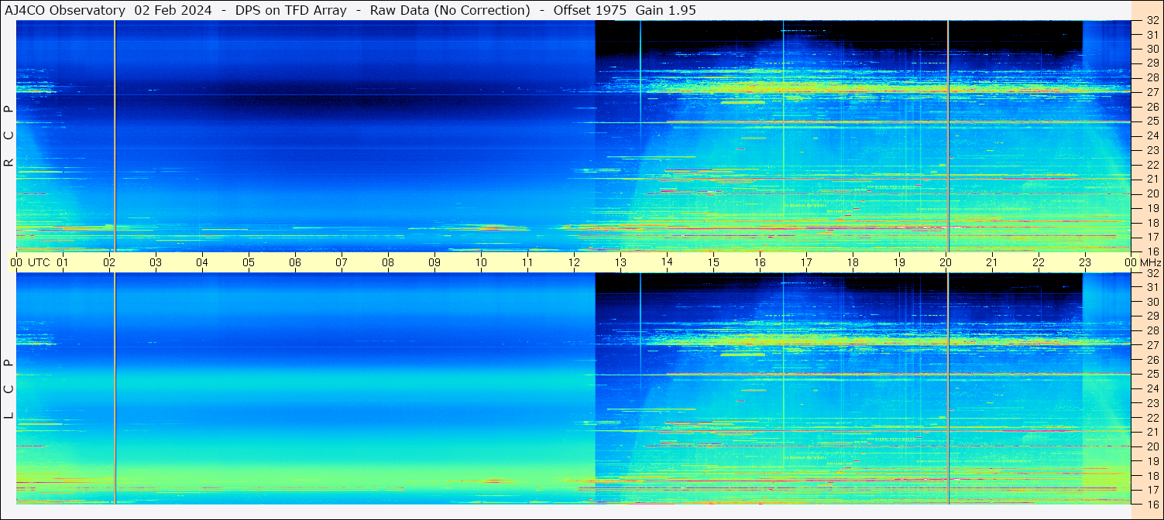Click the 02 UTC hour label

(x=109, y=262)
